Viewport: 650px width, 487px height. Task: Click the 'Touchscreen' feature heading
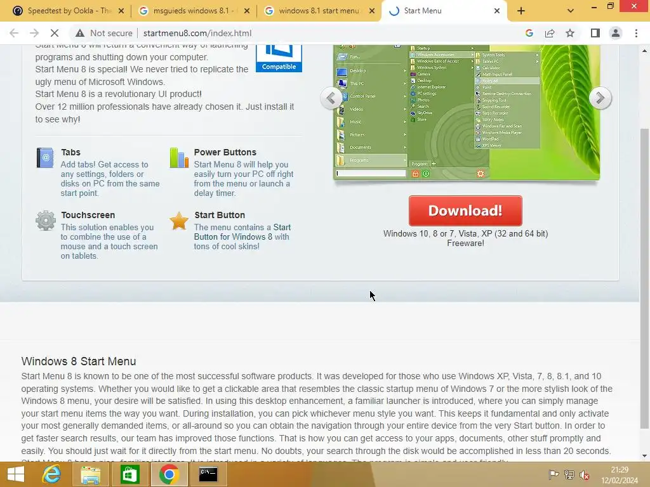click(88, 215)
